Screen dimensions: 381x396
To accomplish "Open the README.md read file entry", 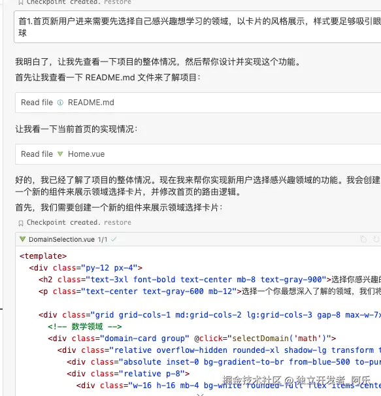I will (198, 103).
